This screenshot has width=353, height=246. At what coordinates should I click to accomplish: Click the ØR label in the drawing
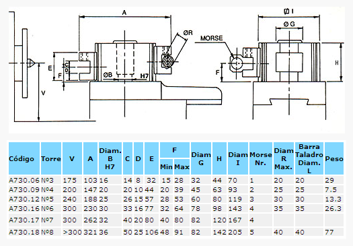click(x=188, y=33)
